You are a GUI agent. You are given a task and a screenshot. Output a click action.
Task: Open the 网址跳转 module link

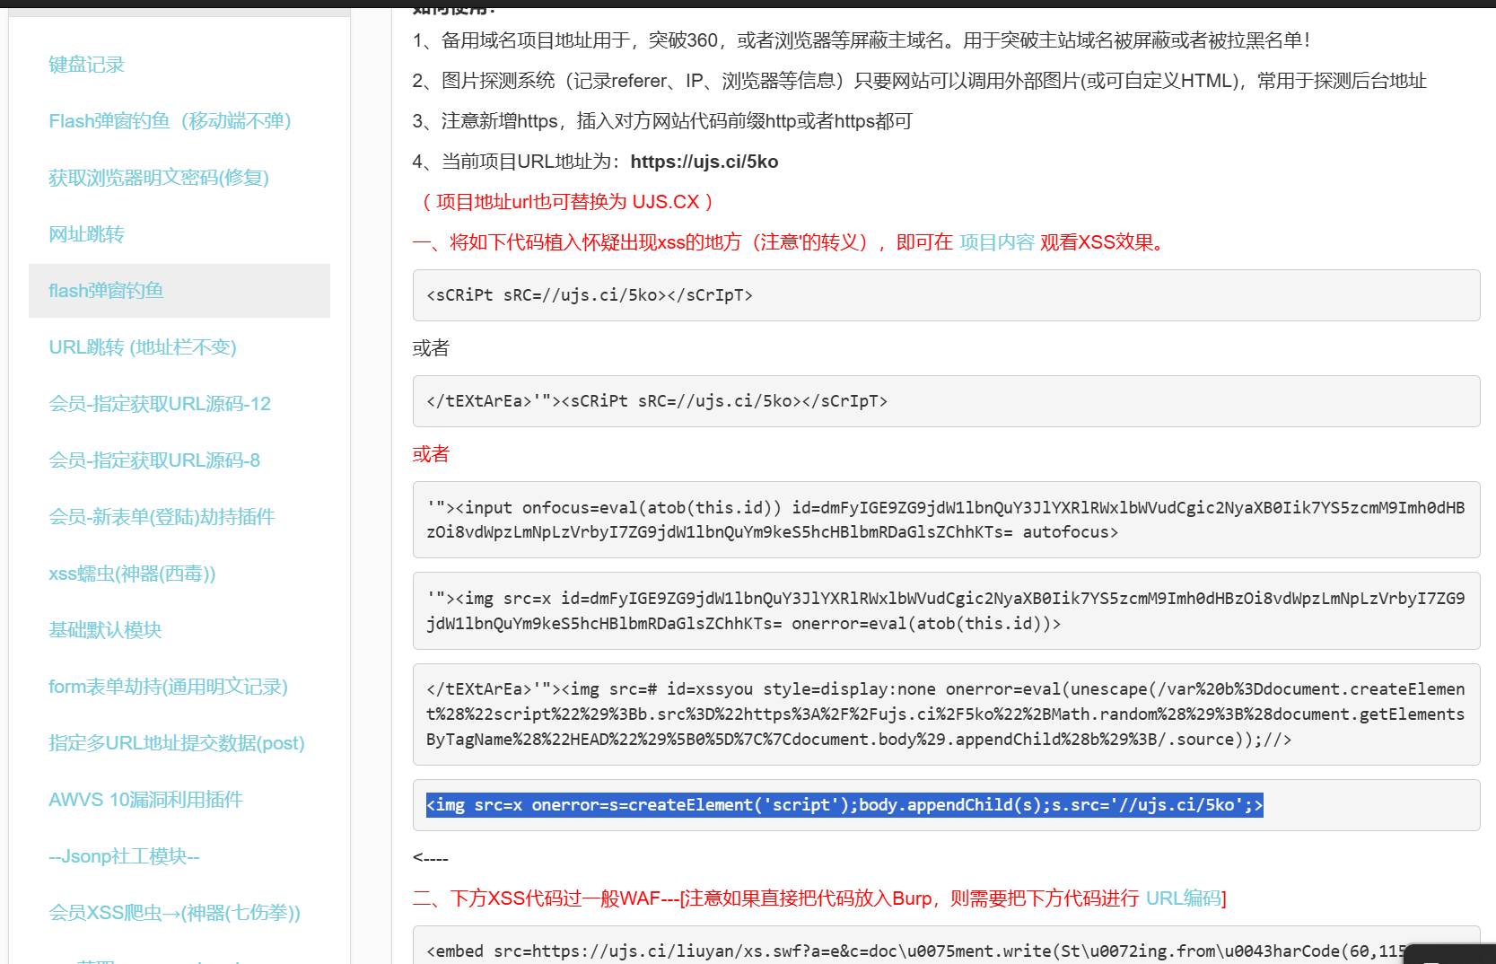[86, 234]
